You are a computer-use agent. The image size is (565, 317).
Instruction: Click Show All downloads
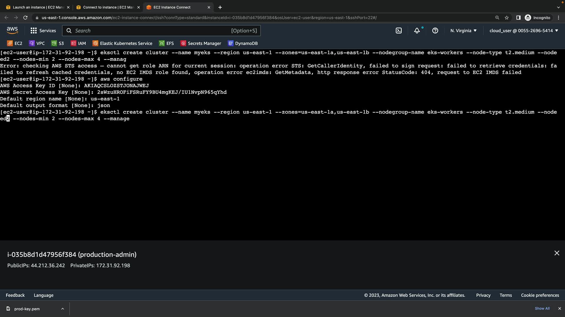click(542, 308)
